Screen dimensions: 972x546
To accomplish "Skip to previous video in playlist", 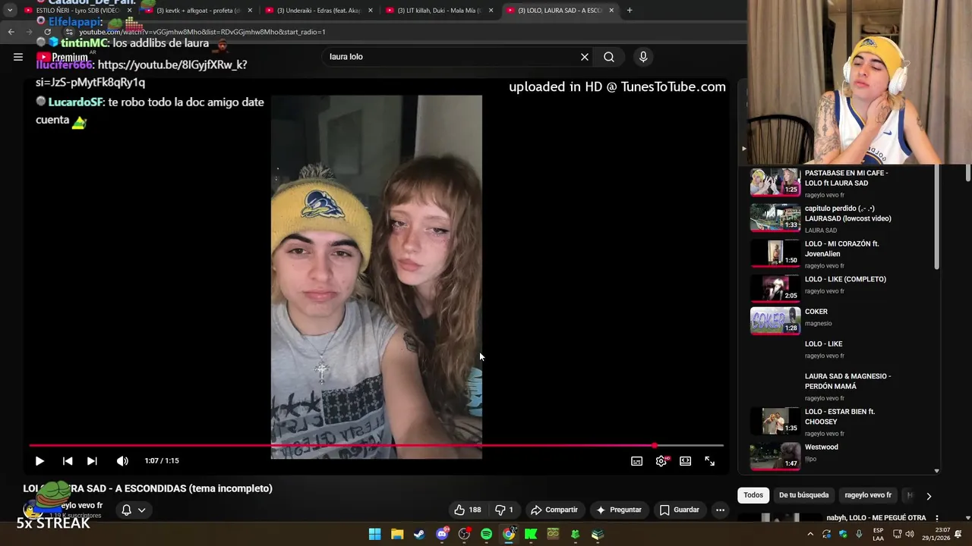I will (68, 461).
